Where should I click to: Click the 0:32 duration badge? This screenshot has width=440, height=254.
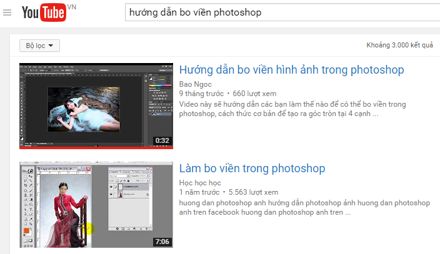[x=162, y=140]
